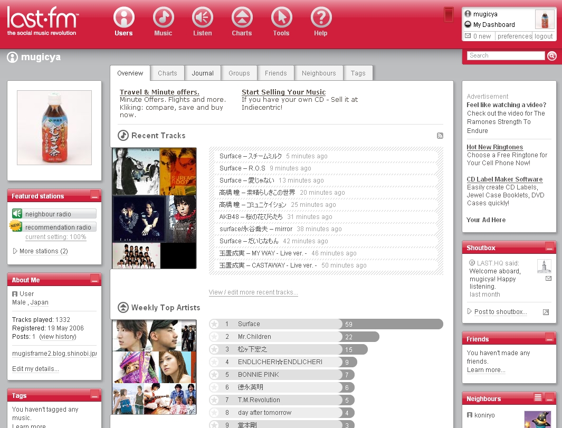The image size is (562, 428).
Task: Click the Mr.Children 22 plays bar
Action: [294, 337]
